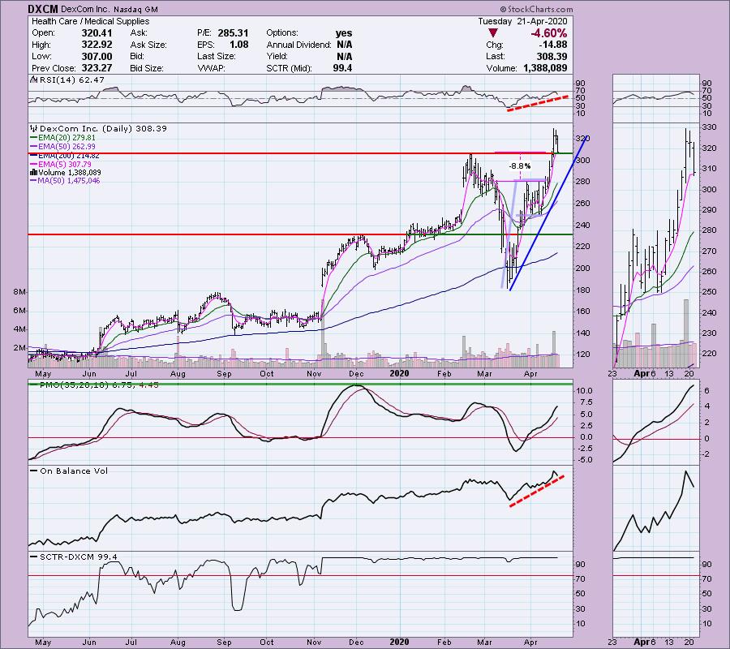
Task: Click the High value 322.92
Action: coord(97,45)
